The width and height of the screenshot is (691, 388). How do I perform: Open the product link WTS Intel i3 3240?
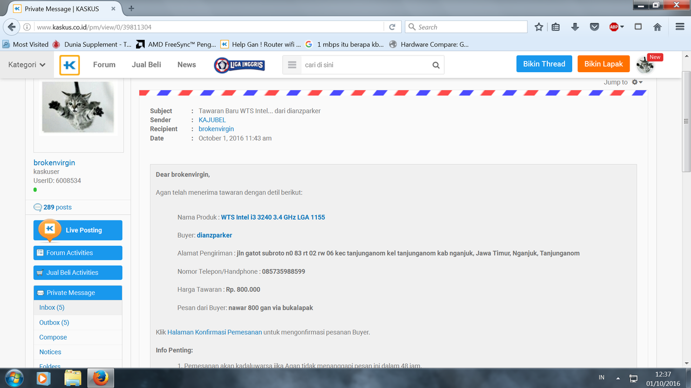tap(273, 218)
